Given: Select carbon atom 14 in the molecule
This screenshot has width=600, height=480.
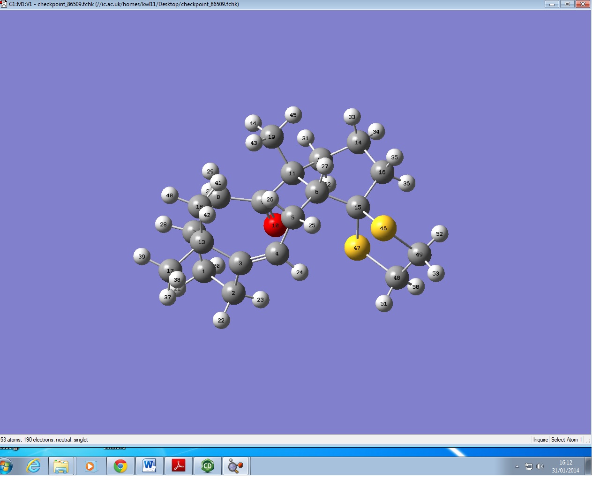Looking at the screenshot, I should click(358, 142).
